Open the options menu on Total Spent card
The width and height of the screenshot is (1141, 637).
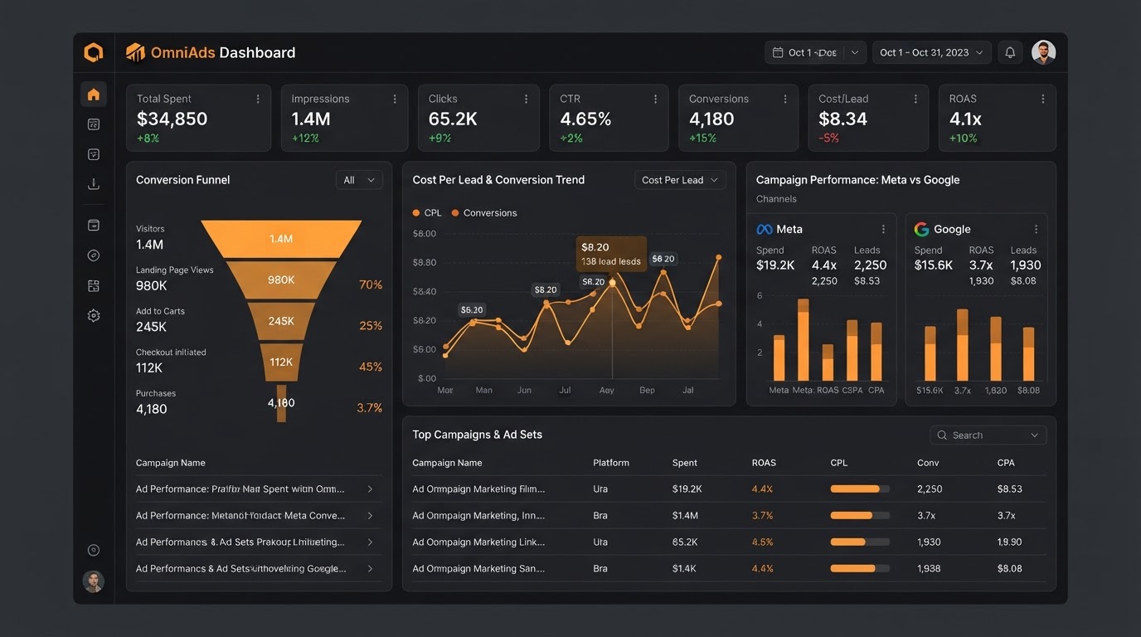click(258, 99)
